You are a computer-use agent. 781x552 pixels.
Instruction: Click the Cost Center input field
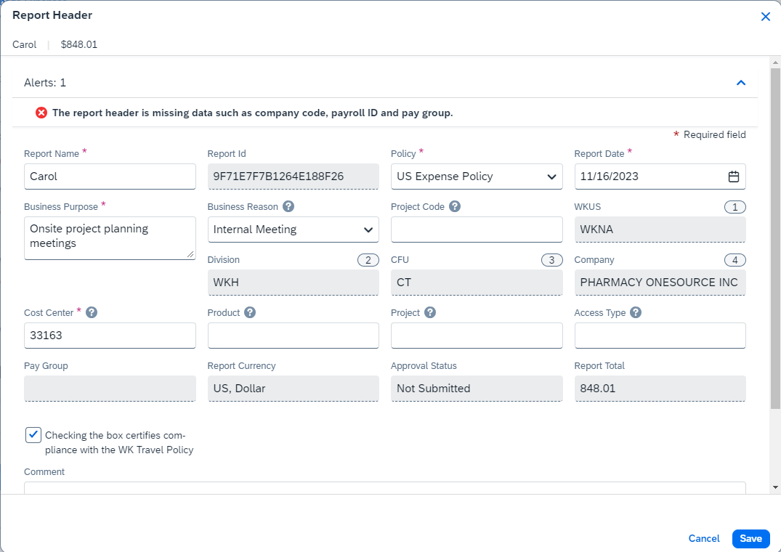pos(110,336)
